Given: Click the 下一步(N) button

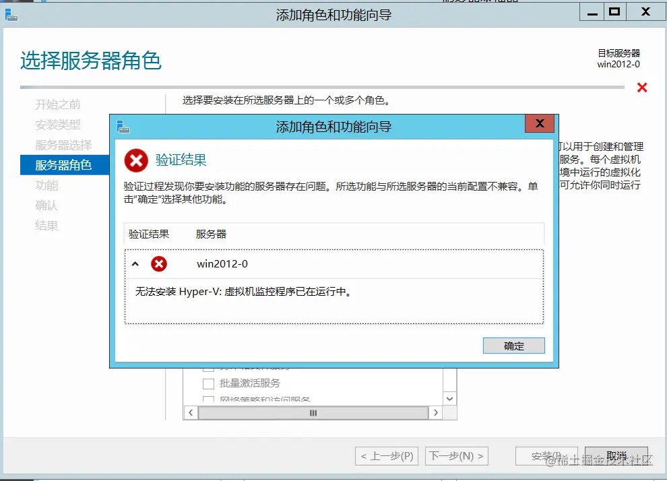Looking at the screenshot, I should [456, 456].
